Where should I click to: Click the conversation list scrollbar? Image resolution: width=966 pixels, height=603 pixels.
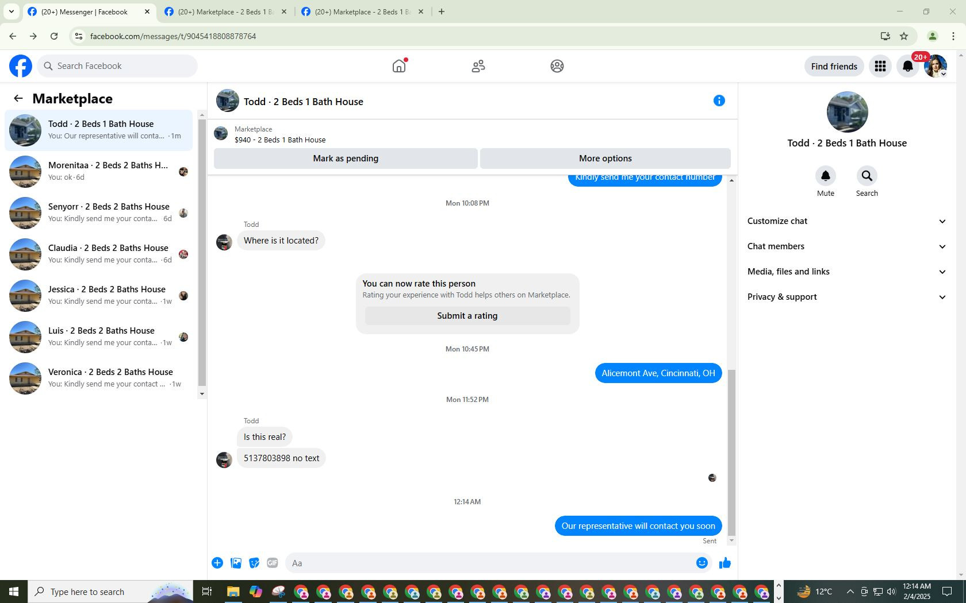[x=202, y=253]
